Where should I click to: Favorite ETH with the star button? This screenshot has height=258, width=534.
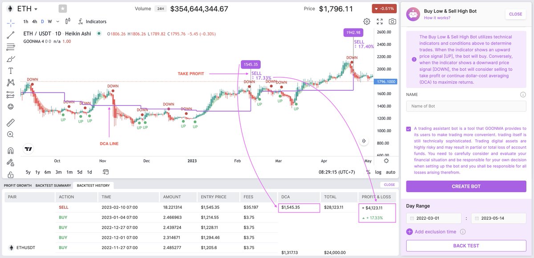pos(63,8)
